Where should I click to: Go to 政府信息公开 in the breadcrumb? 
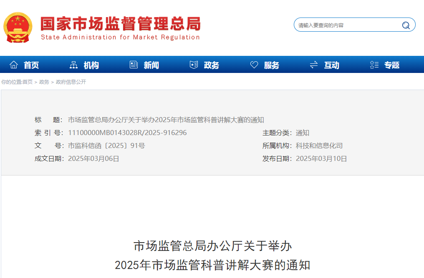click(71, 82)
